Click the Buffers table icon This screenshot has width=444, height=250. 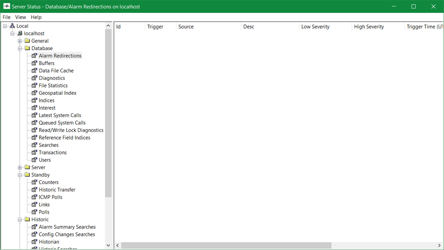[x=35, y=63]
